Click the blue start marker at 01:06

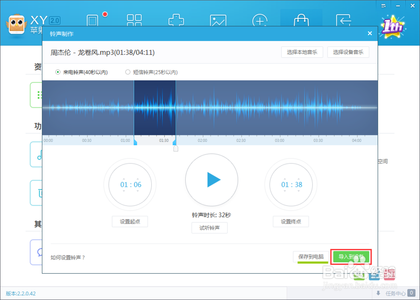point(135,142)
